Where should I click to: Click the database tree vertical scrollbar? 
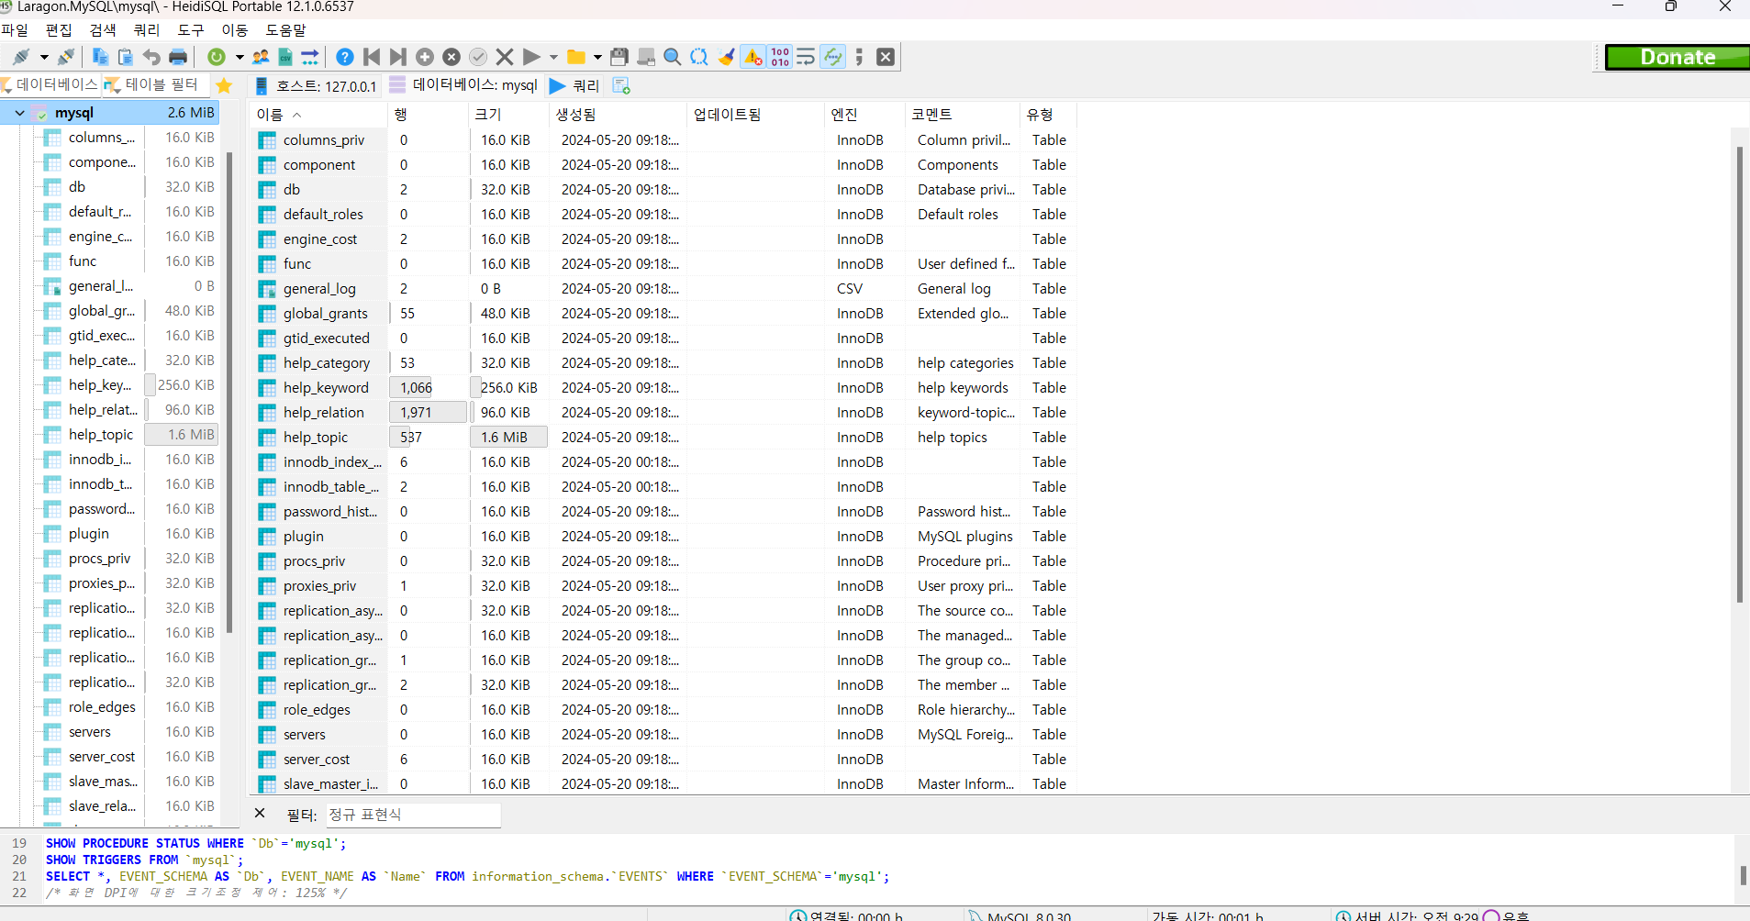(229, 393)
